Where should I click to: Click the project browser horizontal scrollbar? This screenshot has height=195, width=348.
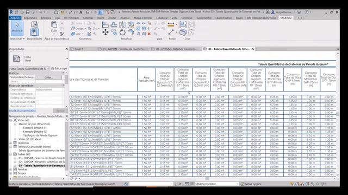tap(37, 179)
